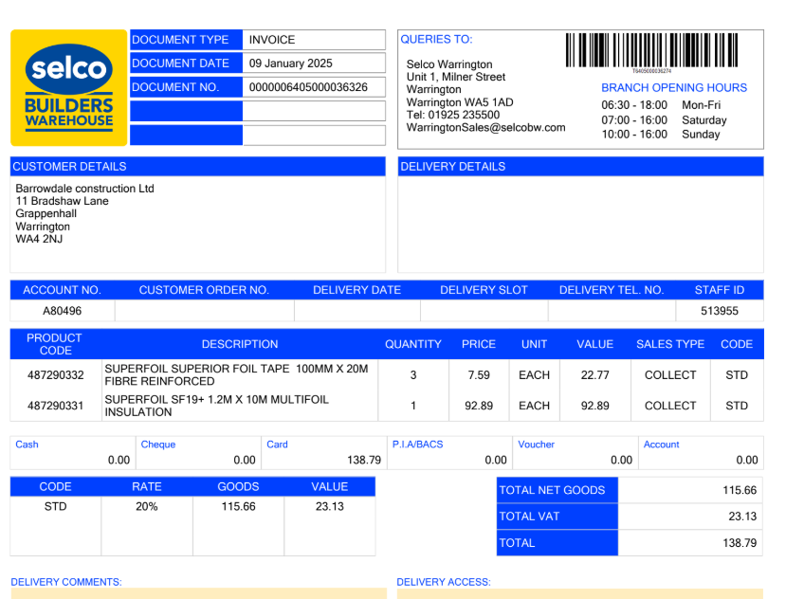Click VAT rate 20%
Screen dimensions: 804x599
click(x=147, y=507)
